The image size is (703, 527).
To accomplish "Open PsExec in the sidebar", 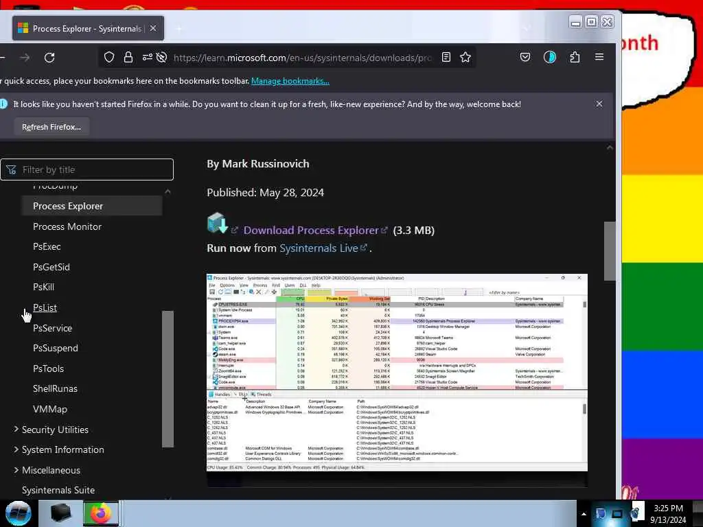I will click(47, 247).
